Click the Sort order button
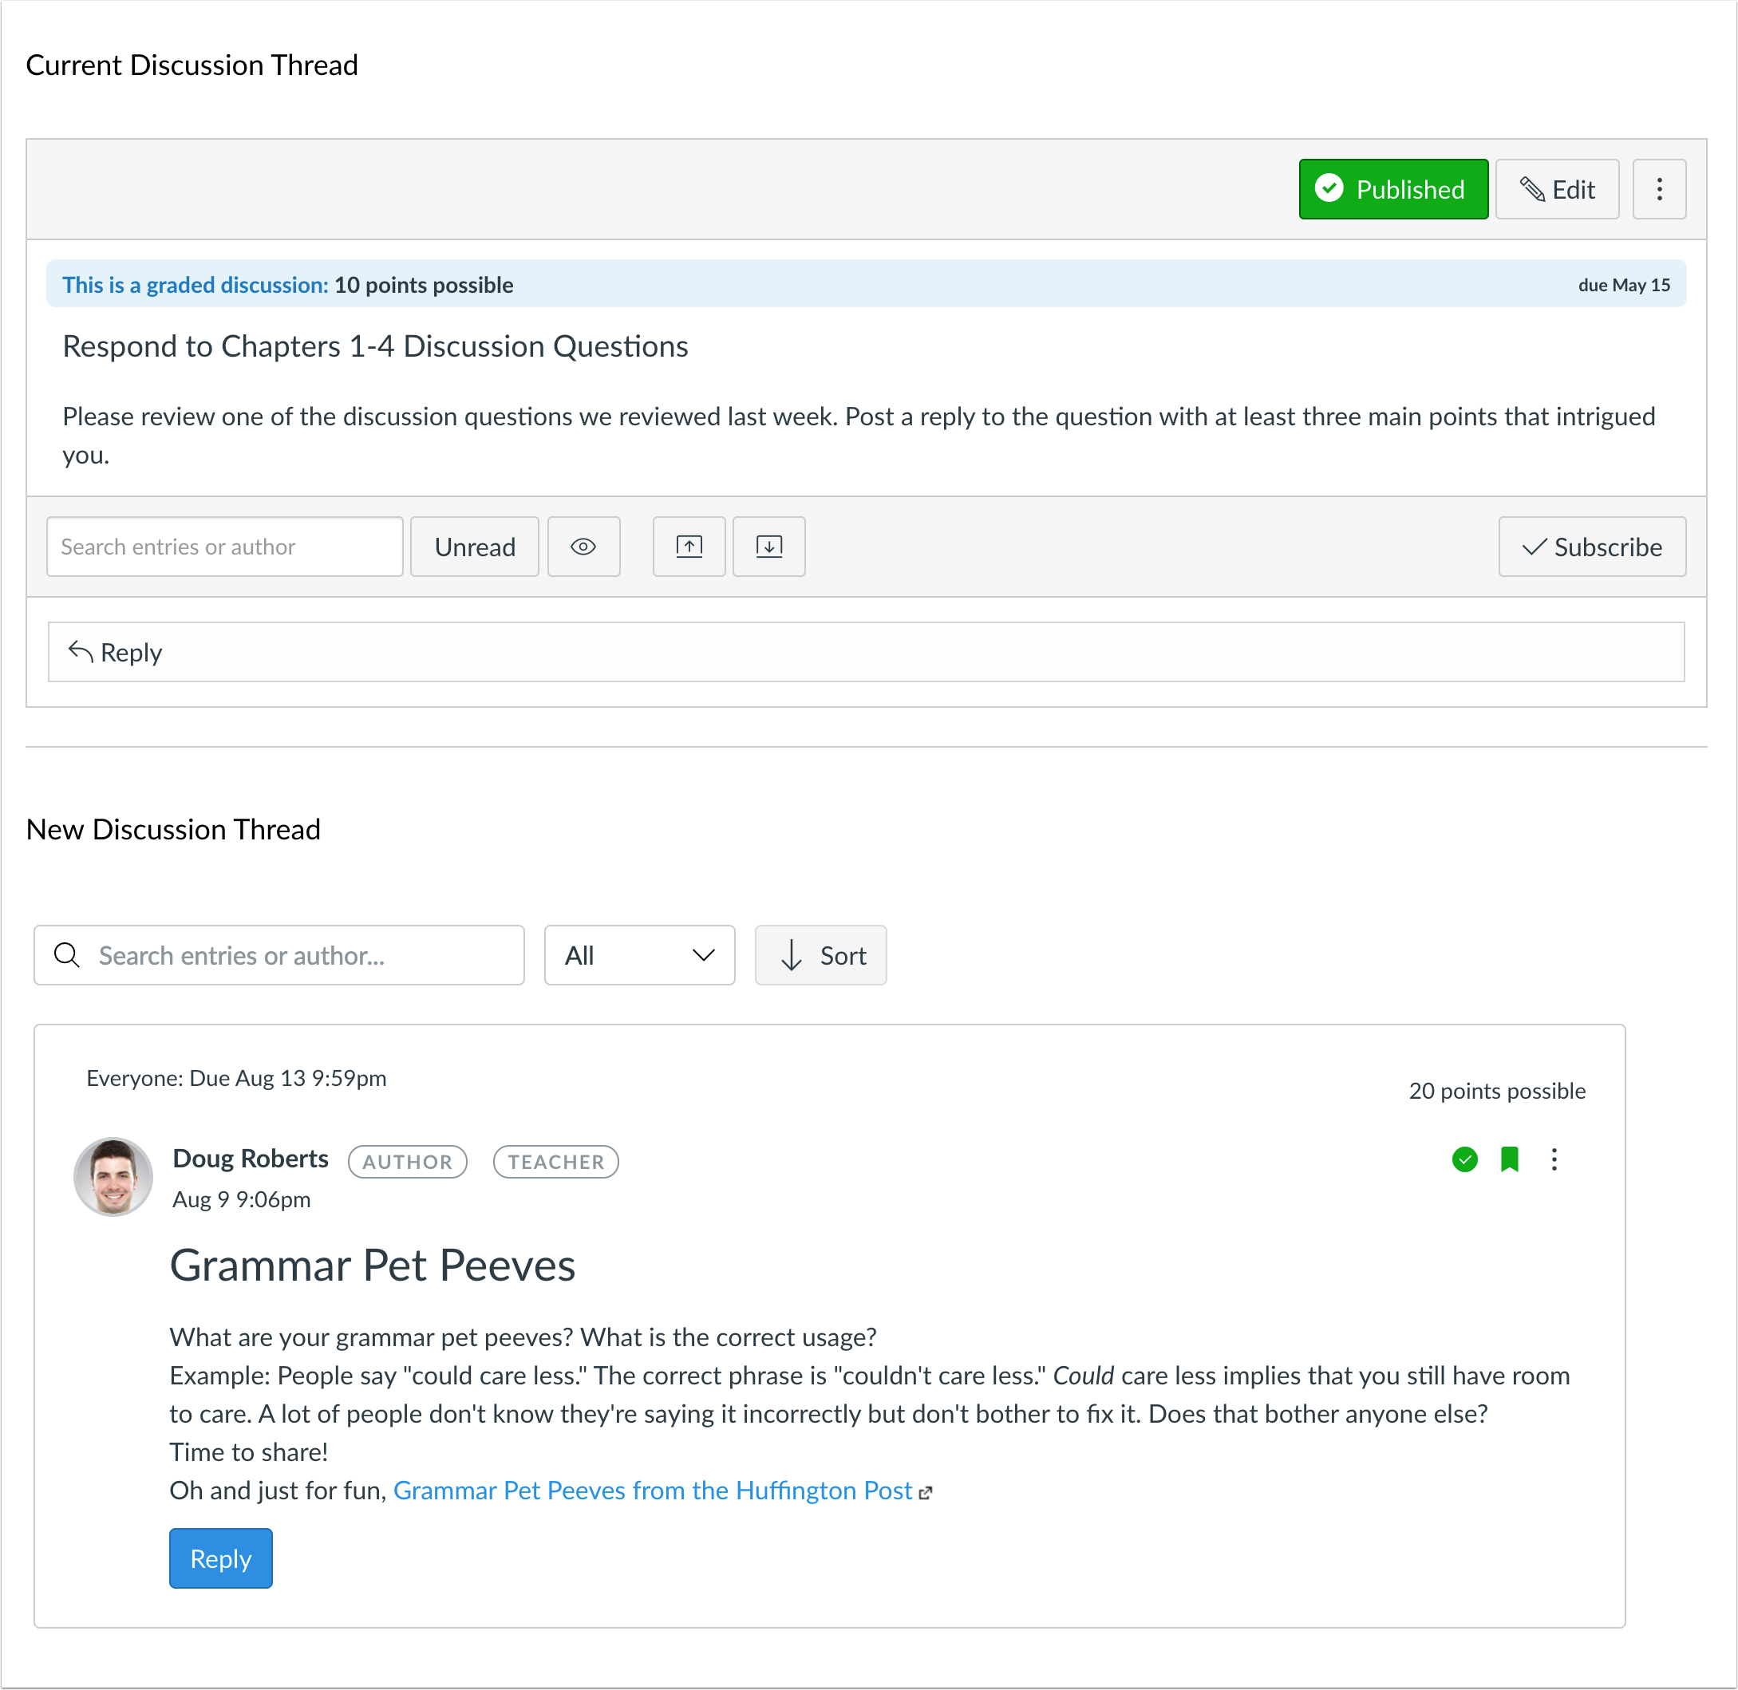Viewport: 1738px width, 1690px height. (820, 955)
